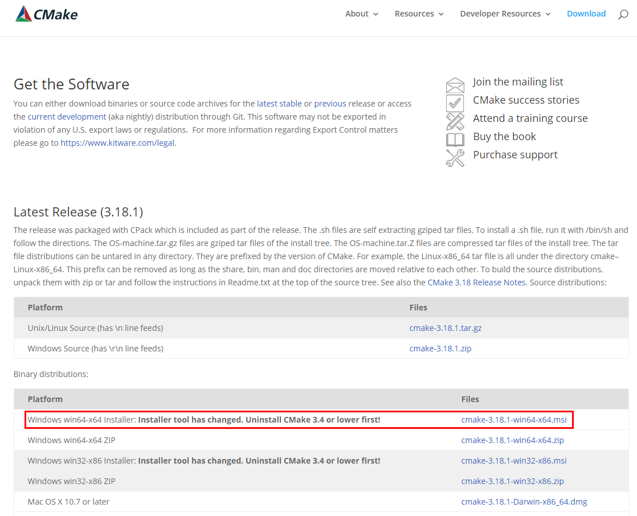Screen dimensions: 637x516
Task: Select 'Windows Source' row text
Action: (96, 349)
